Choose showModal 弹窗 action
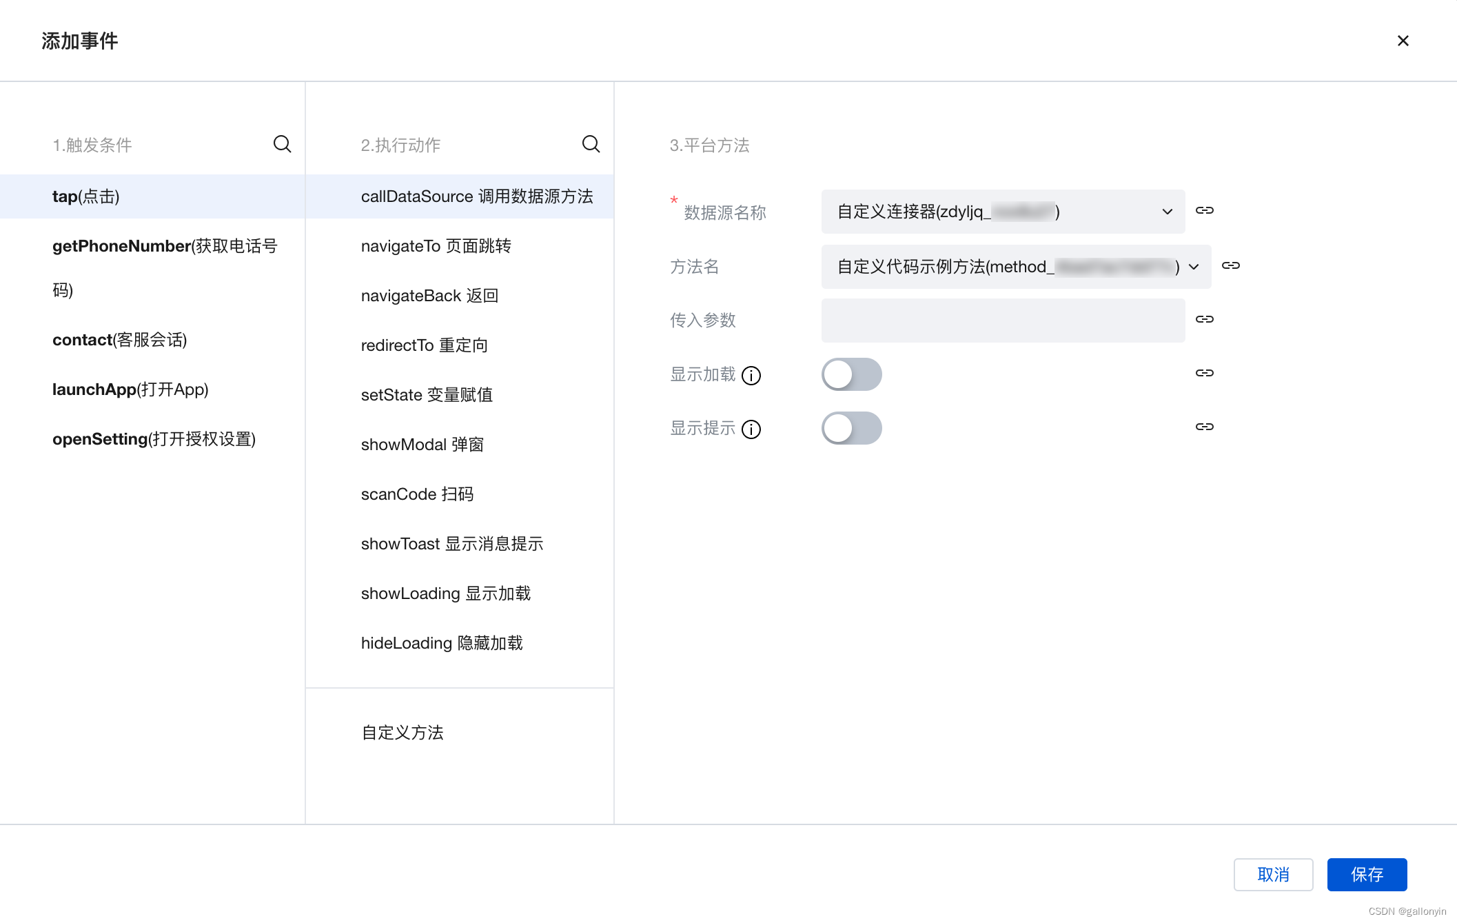The height and width of the screenshot is (923, 1457). point(422,445)
